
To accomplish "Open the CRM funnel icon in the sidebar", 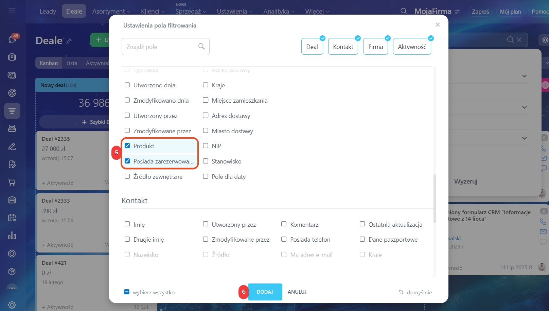I will pyautogui.click(x=12, y=111).
